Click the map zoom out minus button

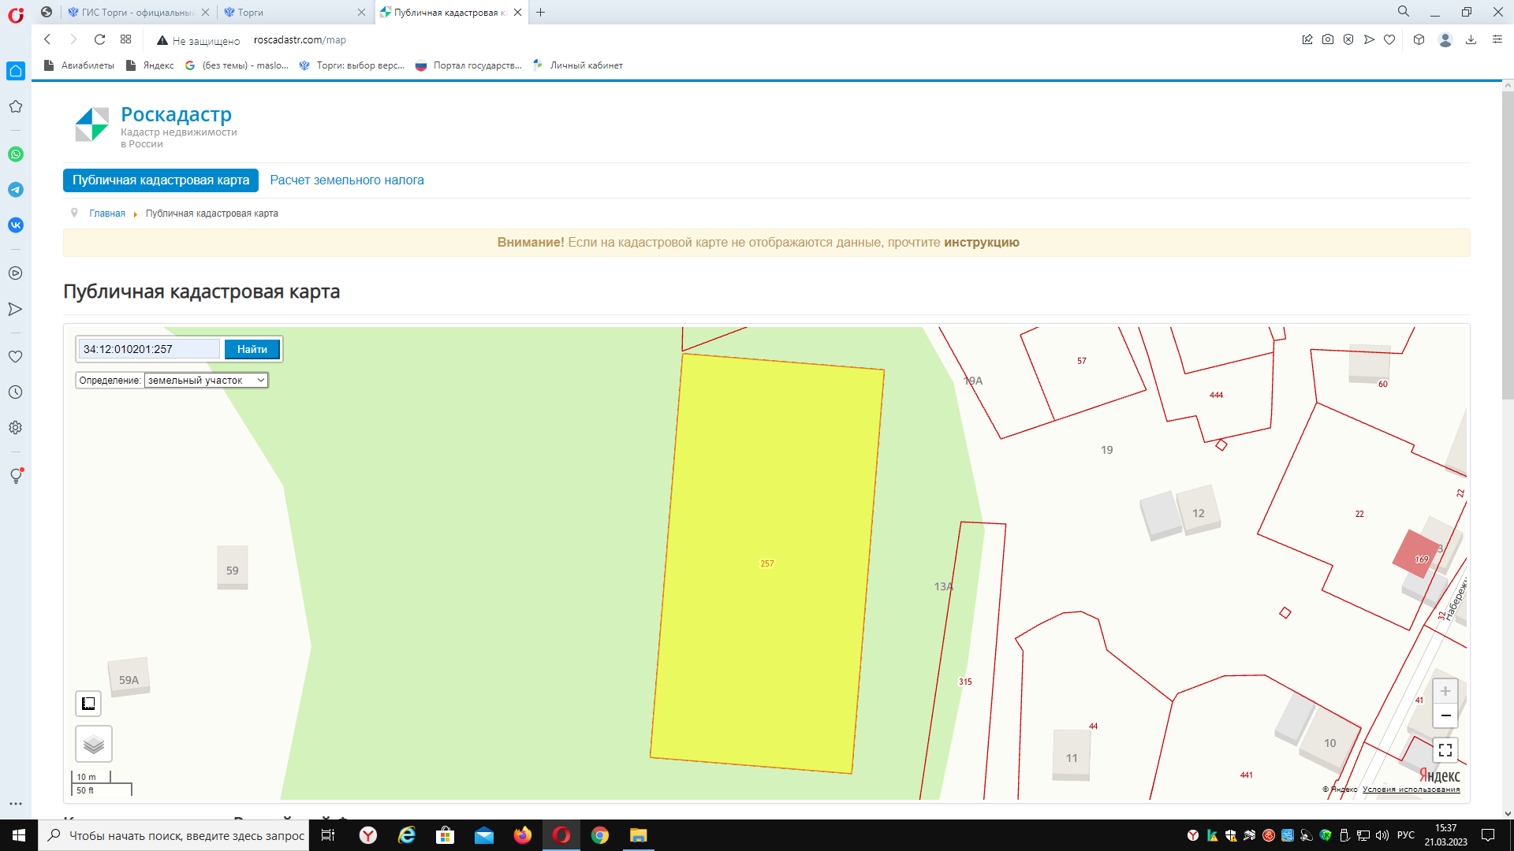tap(1445, 715)
